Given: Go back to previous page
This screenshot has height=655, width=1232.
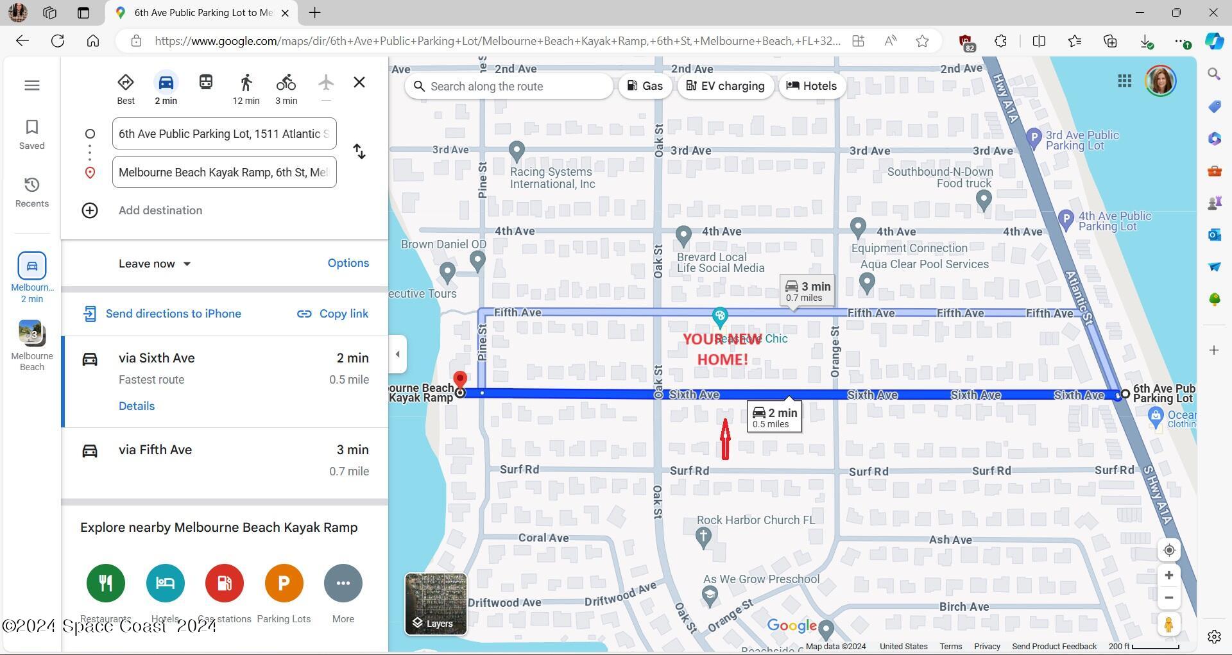Looking at the screenshot, I should pyautogui.click(x=22, y=41).
